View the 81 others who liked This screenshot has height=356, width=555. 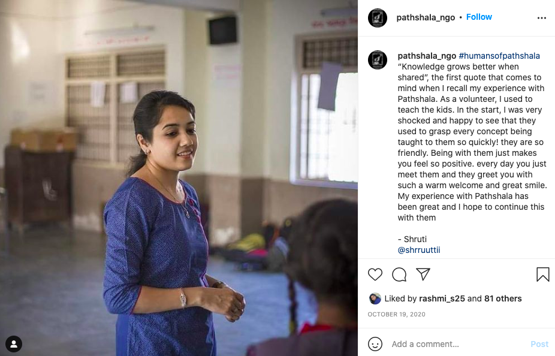pyautogui.click(x=503, y=298)
